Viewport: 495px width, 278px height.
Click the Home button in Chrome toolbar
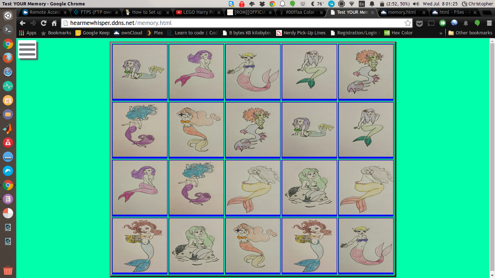point(54,23)
